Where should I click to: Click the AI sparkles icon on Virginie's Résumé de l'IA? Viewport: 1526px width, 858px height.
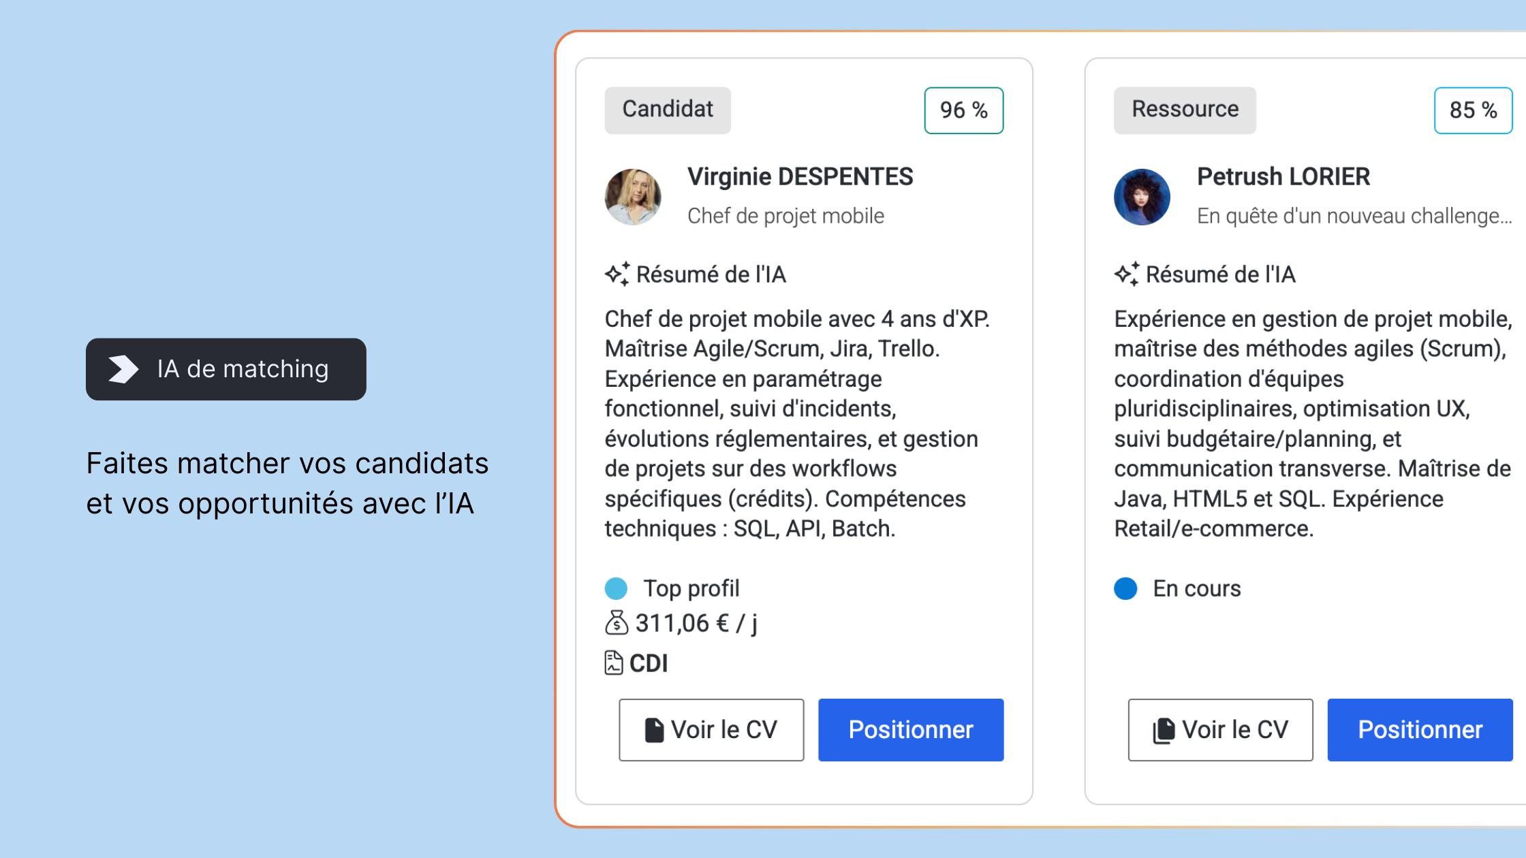[x=617, y=274]
